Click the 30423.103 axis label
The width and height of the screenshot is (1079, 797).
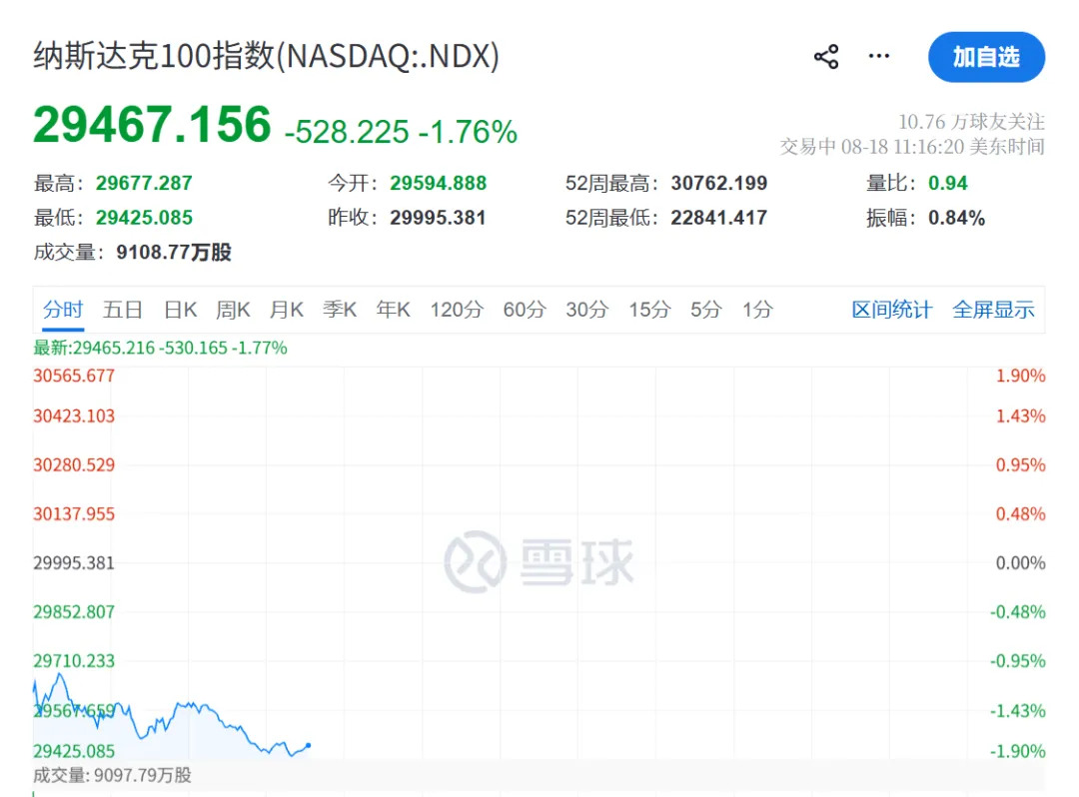pos(74,416)
